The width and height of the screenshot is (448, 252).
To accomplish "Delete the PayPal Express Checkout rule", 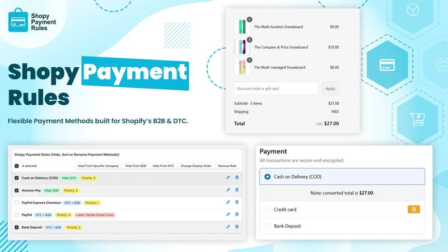I will click(x=237, y=202).
